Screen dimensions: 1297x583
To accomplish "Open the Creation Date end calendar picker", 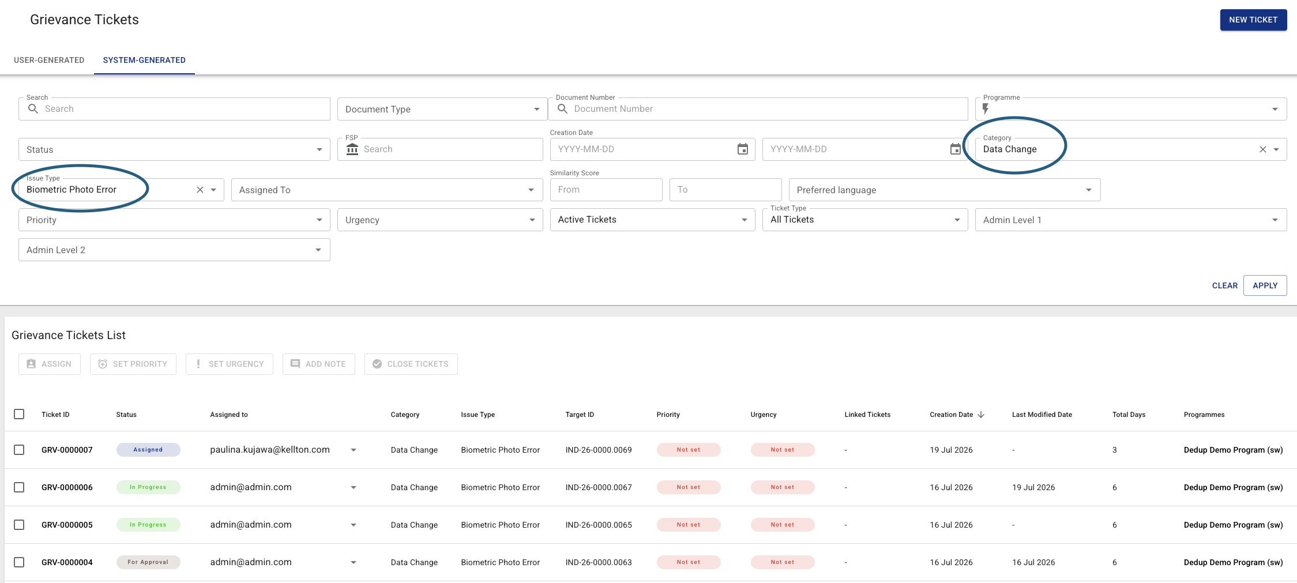I will pos(956,149).
